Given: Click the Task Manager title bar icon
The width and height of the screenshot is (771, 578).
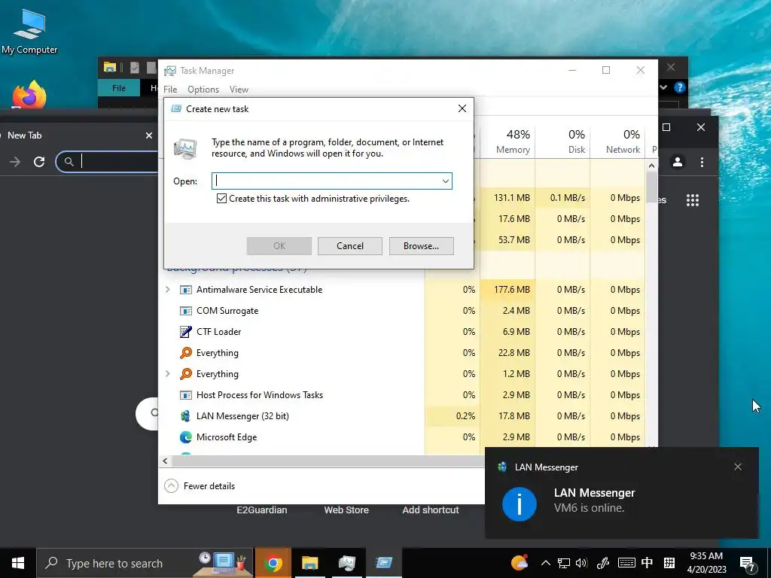Looking at the screenshot, I should (x=170, y=71).
